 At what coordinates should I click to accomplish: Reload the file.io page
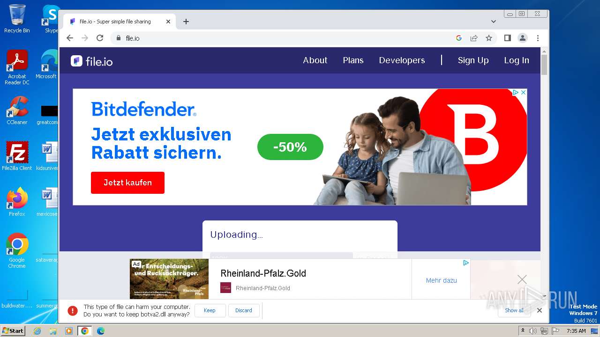[100, 38]
